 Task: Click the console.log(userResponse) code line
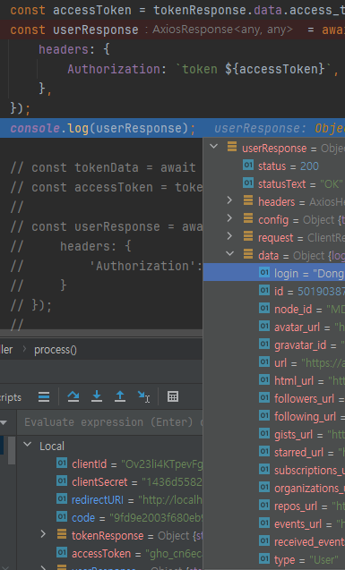click(x=172, y=128)
